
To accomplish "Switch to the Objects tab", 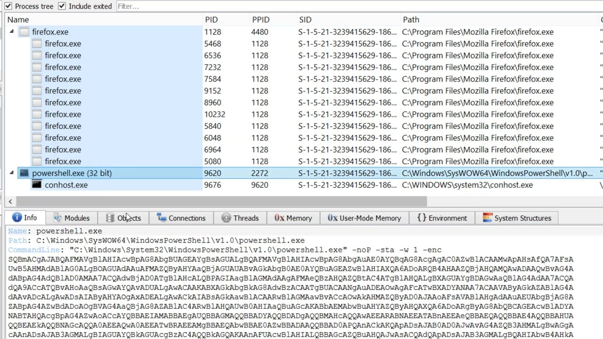I will pyautogui.click(x=123, y=218).
